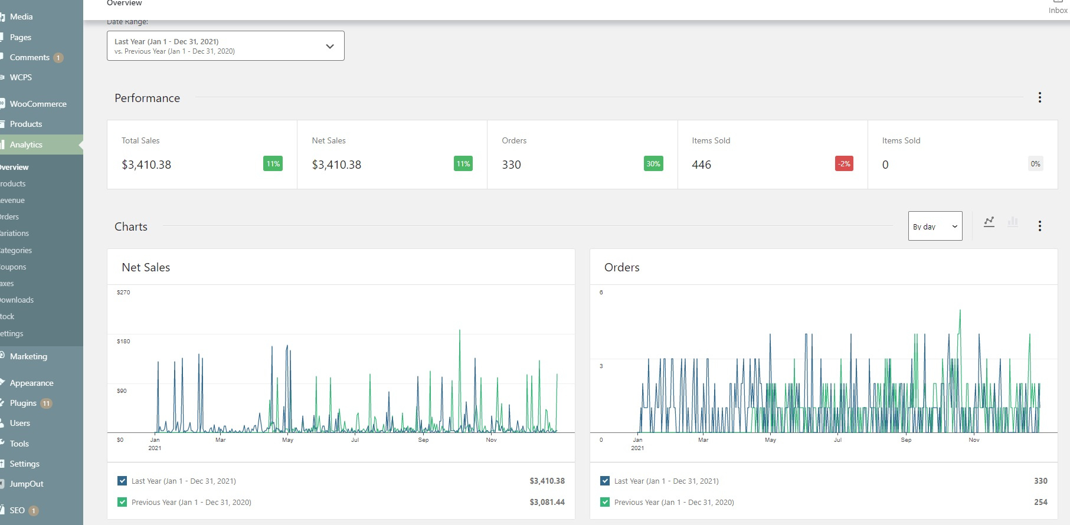Image resolution: width=1070 pixels, height=525 pixels.
Task: Click the Total Sales summary card
Action: (202, 155)
